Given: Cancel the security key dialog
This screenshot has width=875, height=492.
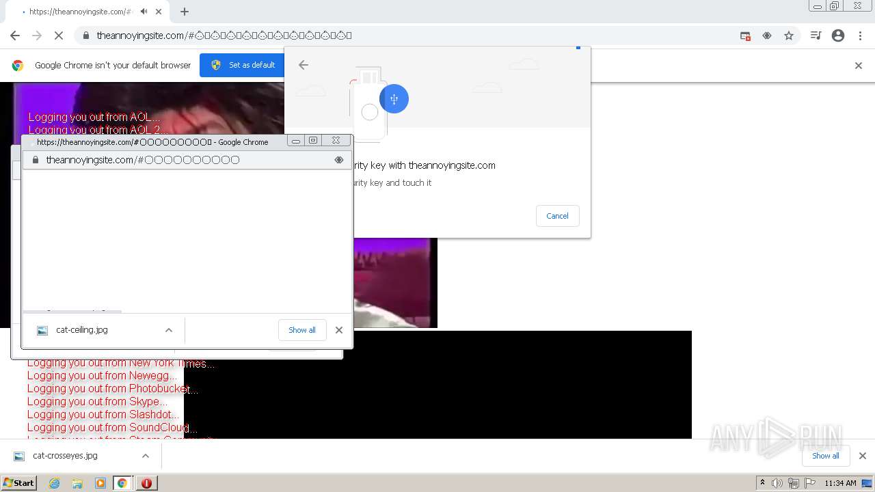Looking at the screenshot, I should 557,216.
